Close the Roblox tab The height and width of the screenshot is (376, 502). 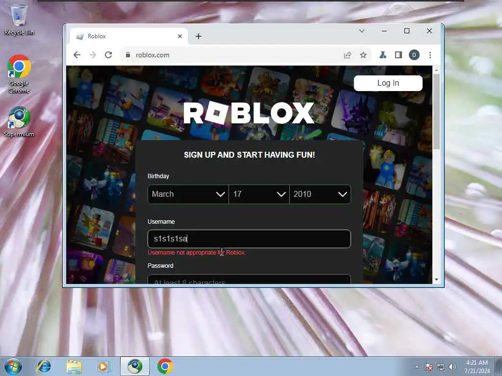pyautogui.click(x=180, y=36)
